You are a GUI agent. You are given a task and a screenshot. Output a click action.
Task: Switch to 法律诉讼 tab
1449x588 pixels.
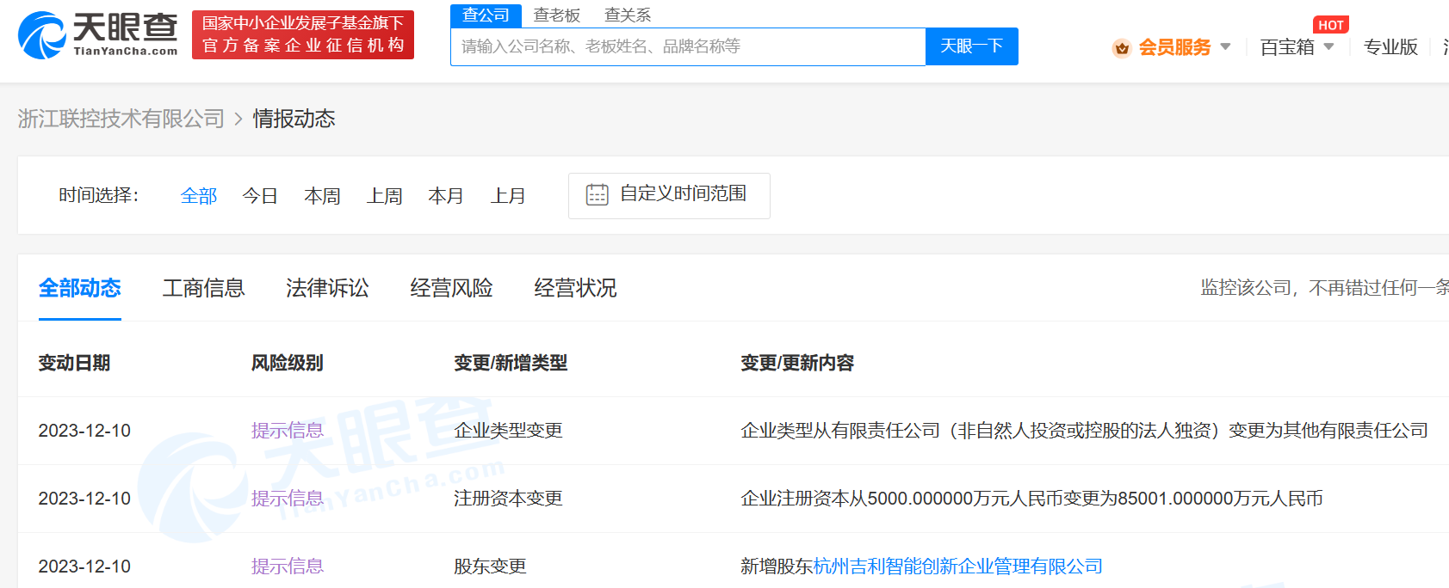click(328, 288)
